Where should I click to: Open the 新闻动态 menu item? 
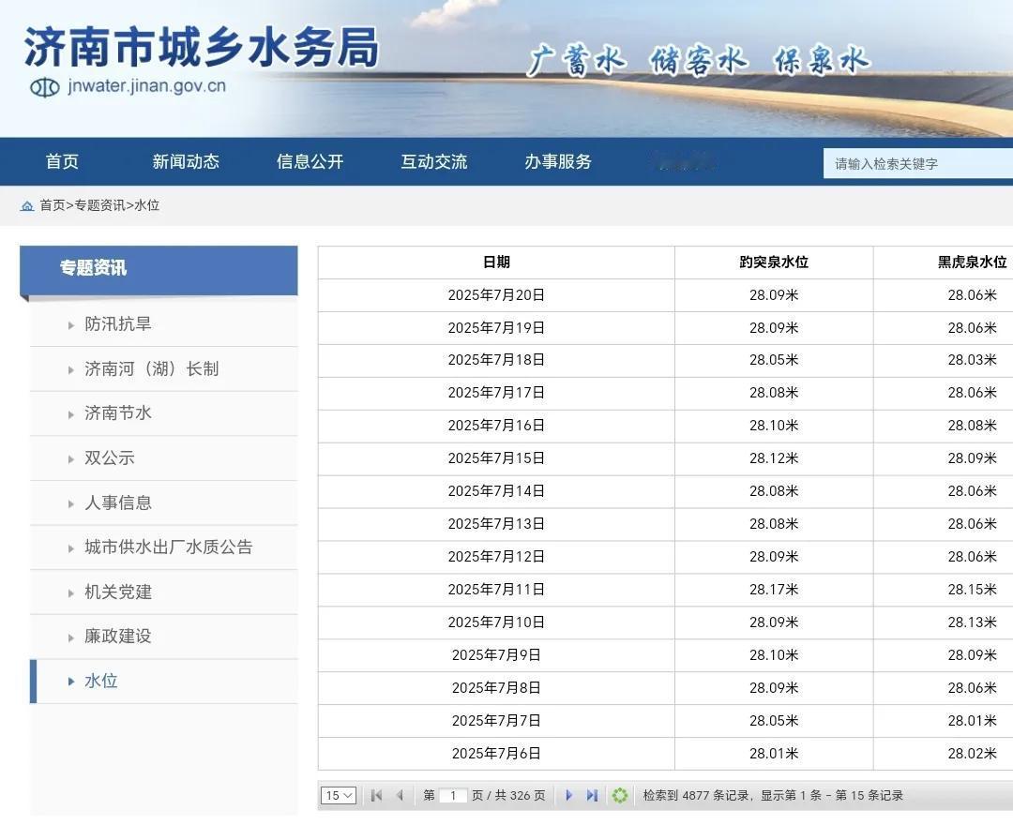click(x=185, y=161)
